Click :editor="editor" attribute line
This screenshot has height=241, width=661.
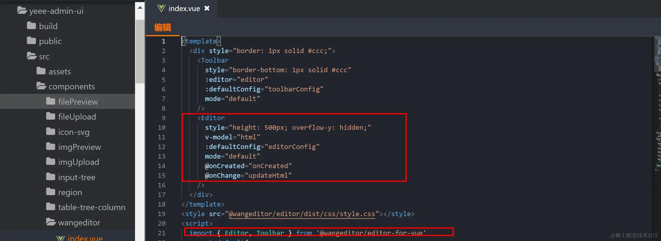tap(236, 79)
